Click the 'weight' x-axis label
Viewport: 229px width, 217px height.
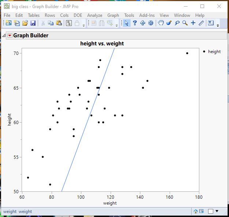110,203
